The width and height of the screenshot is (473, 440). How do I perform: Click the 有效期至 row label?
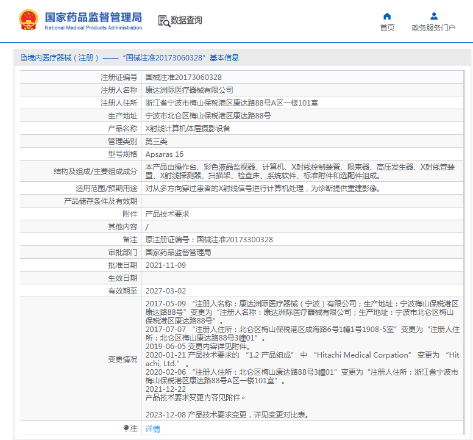(x=123, y=291)
